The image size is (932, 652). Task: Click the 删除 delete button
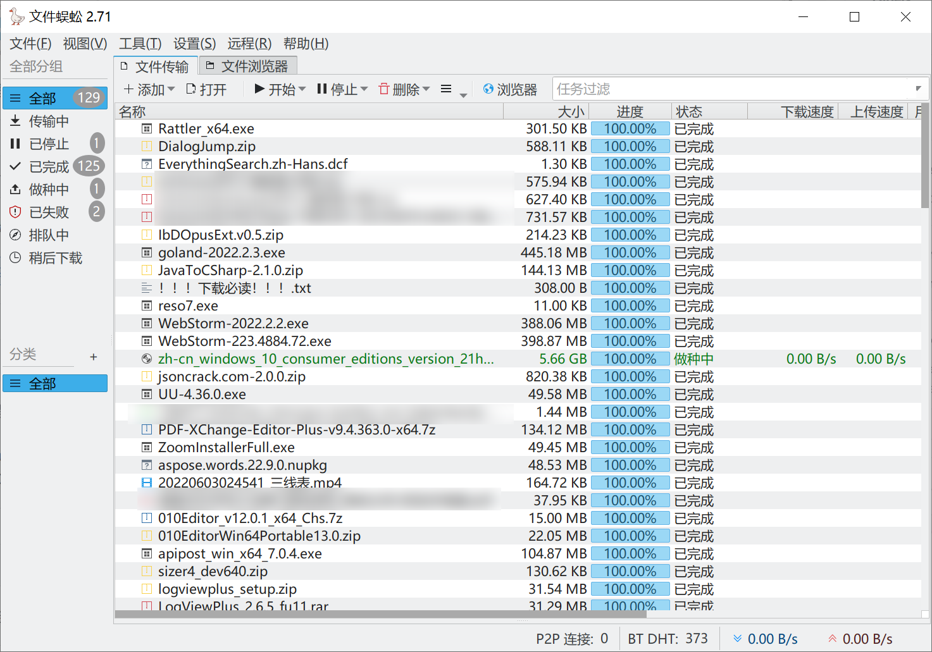pyautogui.click(x=399, y=89)
